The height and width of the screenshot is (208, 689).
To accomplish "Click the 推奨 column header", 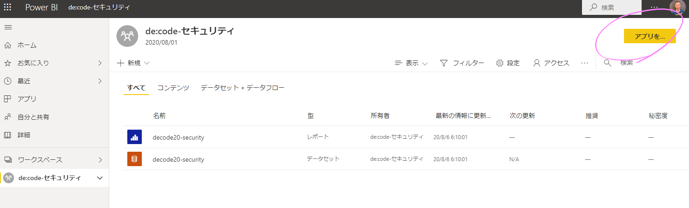I will point(592,116).
